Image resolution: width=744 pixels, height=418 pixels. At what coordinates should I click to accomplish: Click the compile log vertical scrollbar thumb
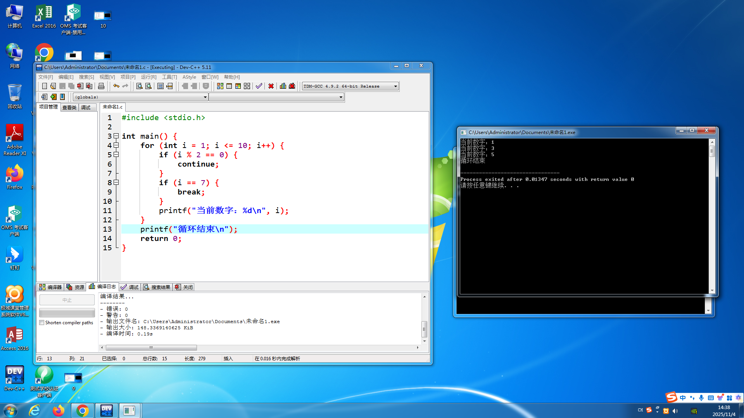pyautogui.click(x=425, y=329)
